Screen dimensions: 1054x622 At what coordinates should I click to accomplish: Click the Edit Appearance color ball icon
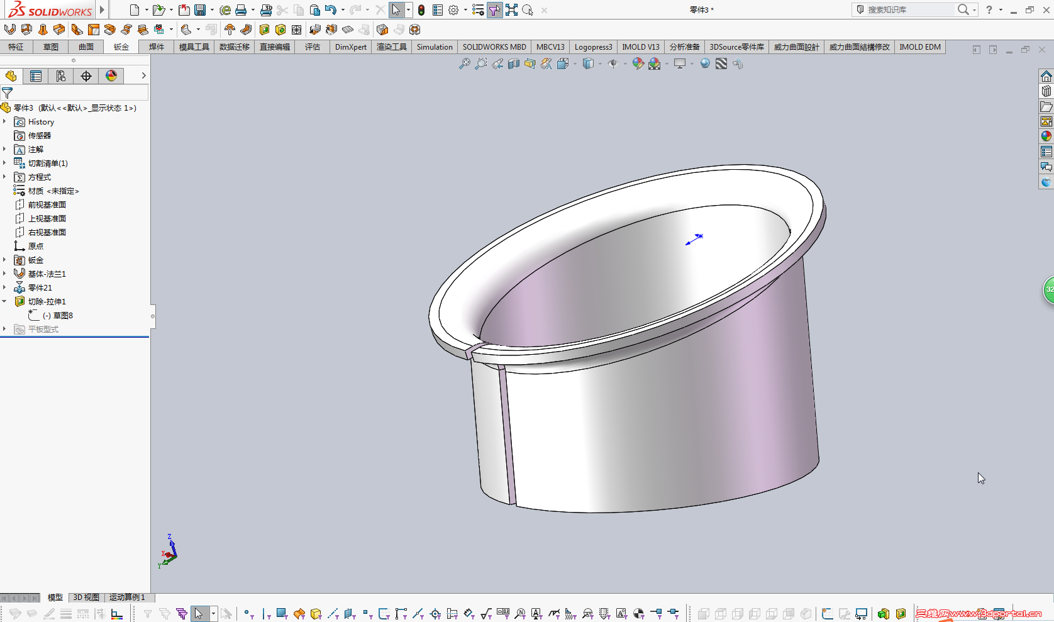pyautogui.click(x=638, y=64)
